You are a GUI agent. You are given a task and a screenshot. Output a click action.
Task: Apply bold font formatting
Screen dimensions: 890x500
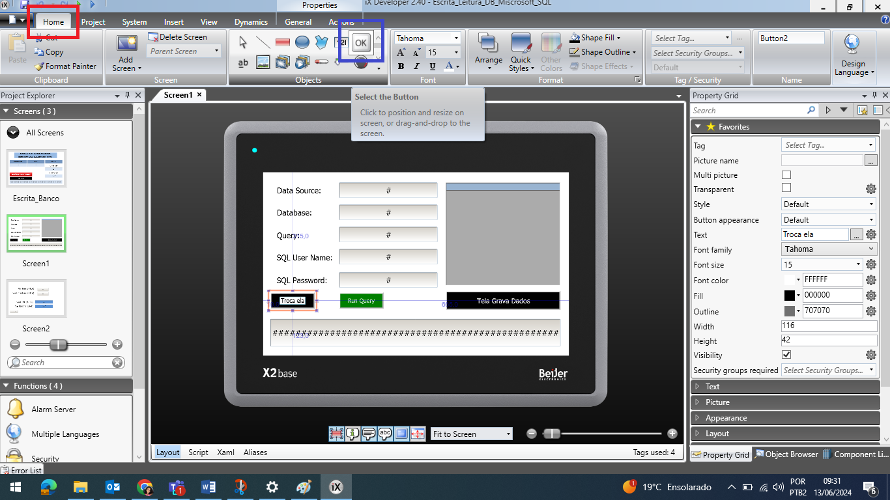401,66
